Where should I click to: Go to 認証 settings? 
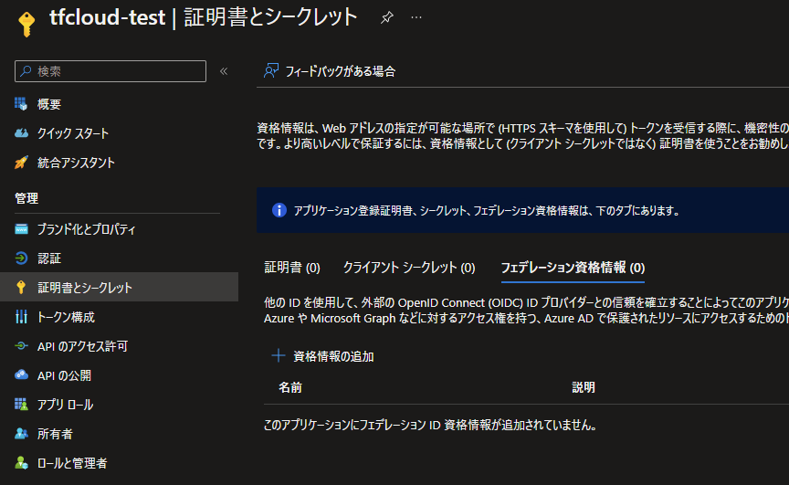pos(48,258)
